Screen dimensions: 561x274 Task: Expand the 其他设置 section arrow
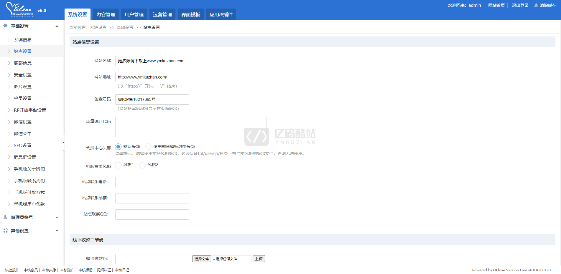pyautogui.click(x=57, y=231)
